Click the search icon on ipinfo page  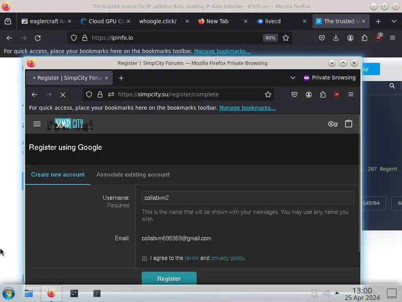[392, 86]
